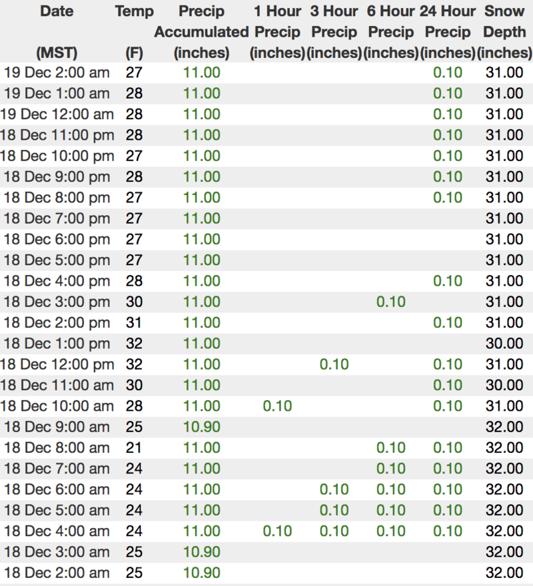Select the Precip Accumulated column header
This screenshot has width=533, height=586.
[x=201, y=31]
